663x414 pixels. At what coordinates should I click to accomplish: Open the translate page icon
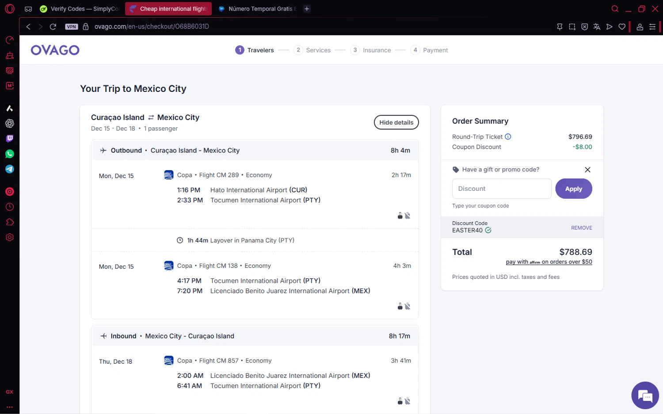(x=597, y=27)
